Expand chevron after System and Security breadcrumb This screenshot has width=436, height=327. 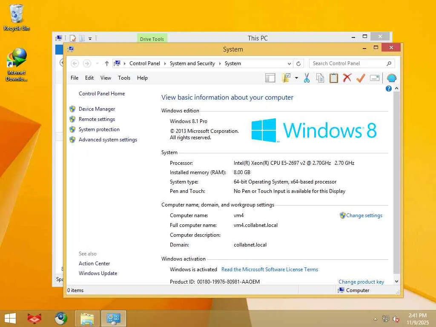pos(220,64)
